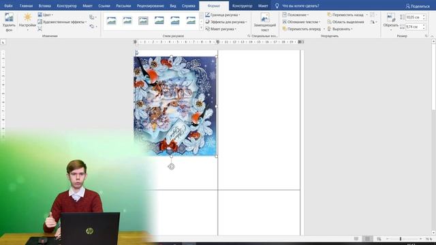Click the zoom slider handle
This screenshot has height=245, width=436.
point(401,239)
